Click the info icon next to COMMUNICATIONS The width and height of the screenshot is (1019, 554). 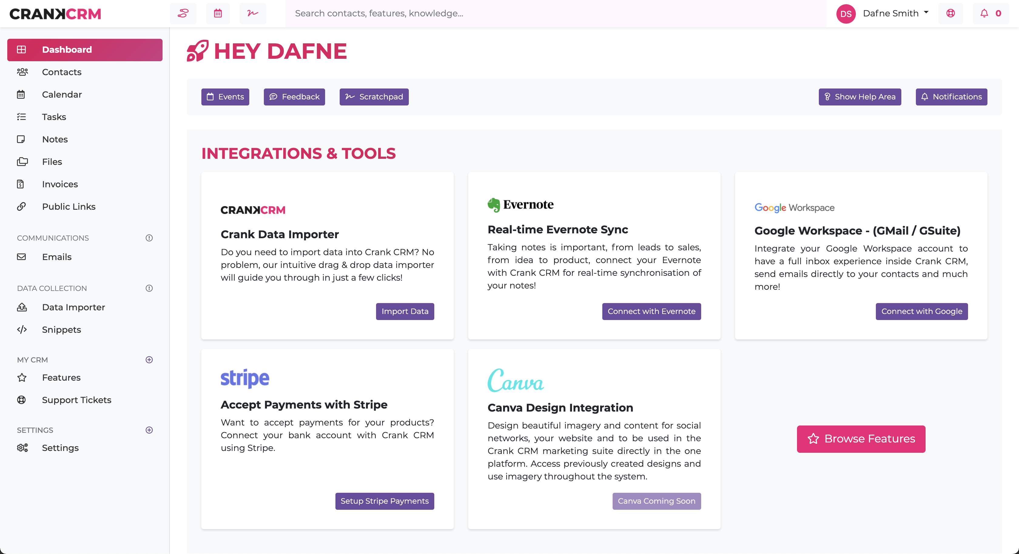[149, 238]
